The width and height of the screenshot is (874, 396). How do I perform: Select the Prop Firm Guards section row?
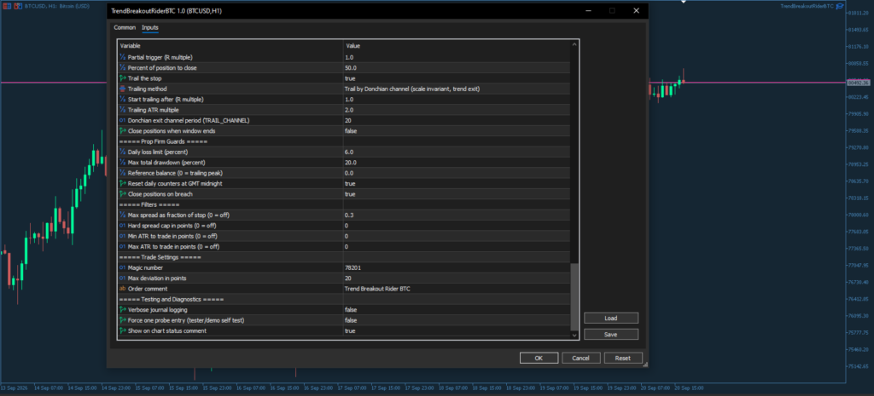344,141
